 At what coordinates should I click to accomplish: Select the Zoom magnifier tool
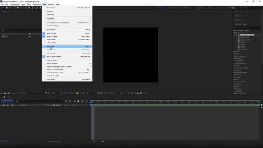pyautogui.click(x=10, y=8)
